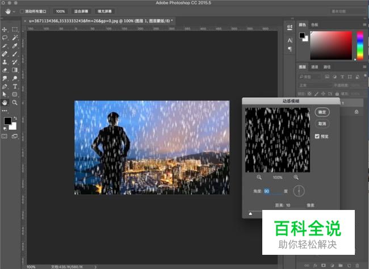Click the Fill Screen button
The width and height of the screenshot is (369, 269).
(104, 11)
